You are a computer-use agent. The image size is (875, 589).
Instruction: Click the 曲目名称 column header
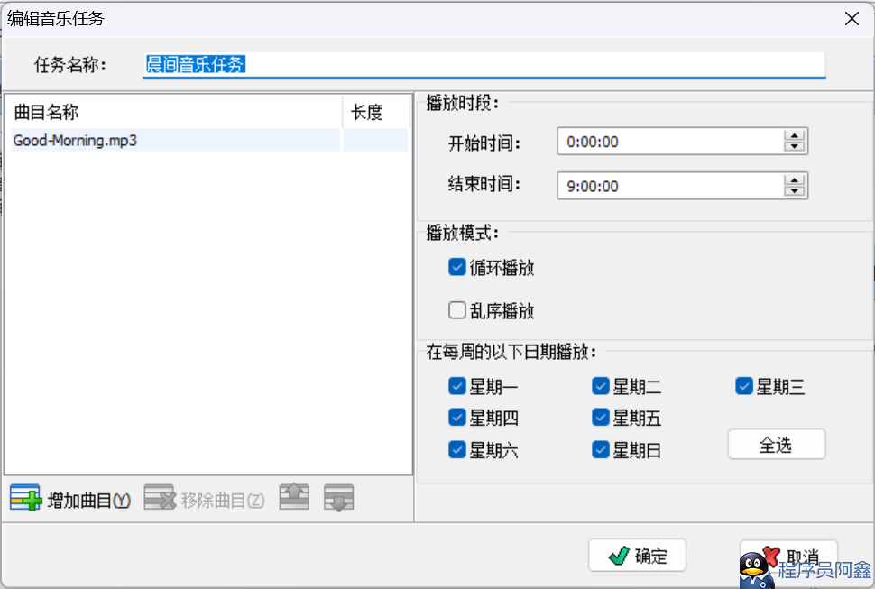[x=175, y=112]
